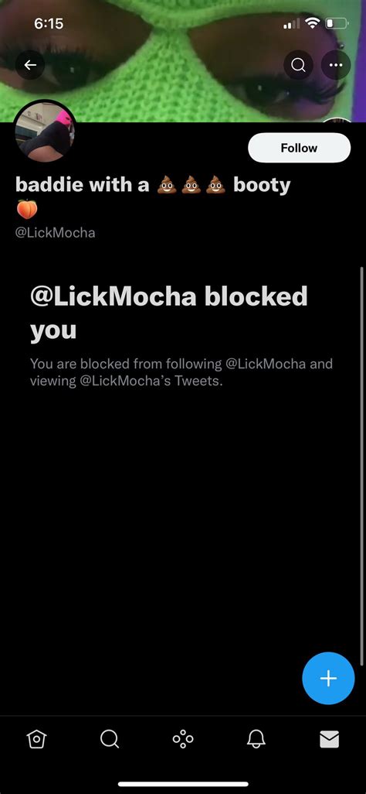Tap the peach emoji under the display name
Screen dimensions: 366x794
[27, 209]
